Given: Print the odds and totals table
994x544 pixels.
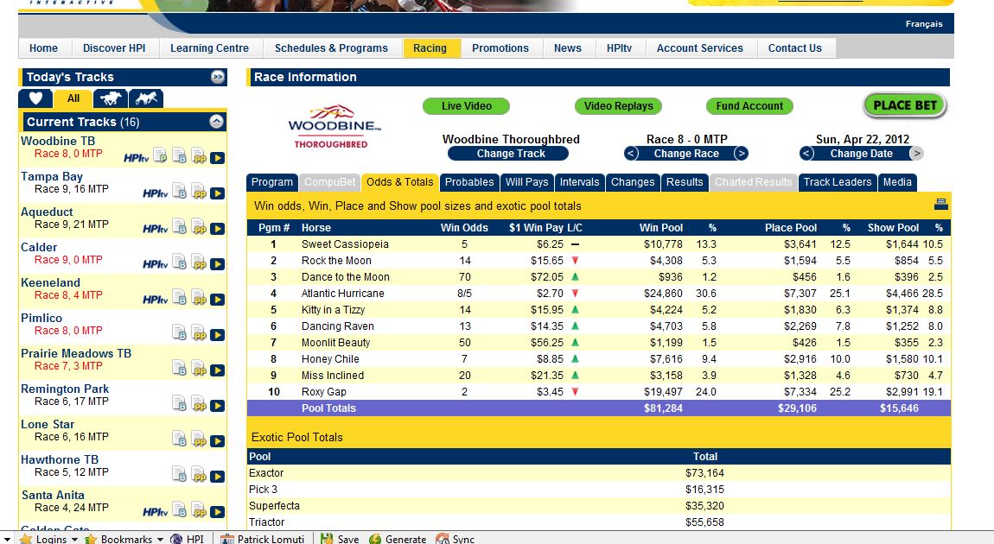Looking at the screenshot, I should coord(940,204).
